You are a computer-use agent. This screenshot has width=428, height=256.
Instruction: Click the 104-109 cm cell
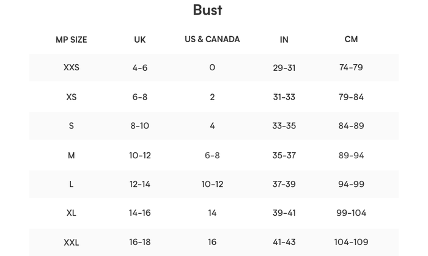(351, 242)
